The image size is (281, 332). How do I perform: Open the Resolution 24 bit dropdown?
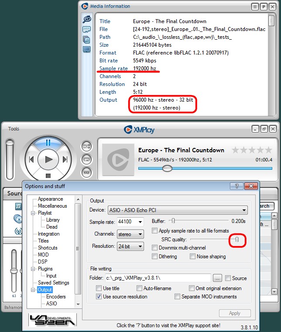(x=130, y=246)
